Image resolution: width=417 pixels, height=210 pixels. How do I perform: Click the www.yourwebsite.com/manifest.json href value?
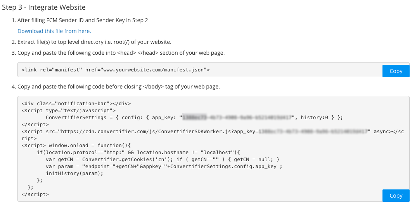[154, 70]
